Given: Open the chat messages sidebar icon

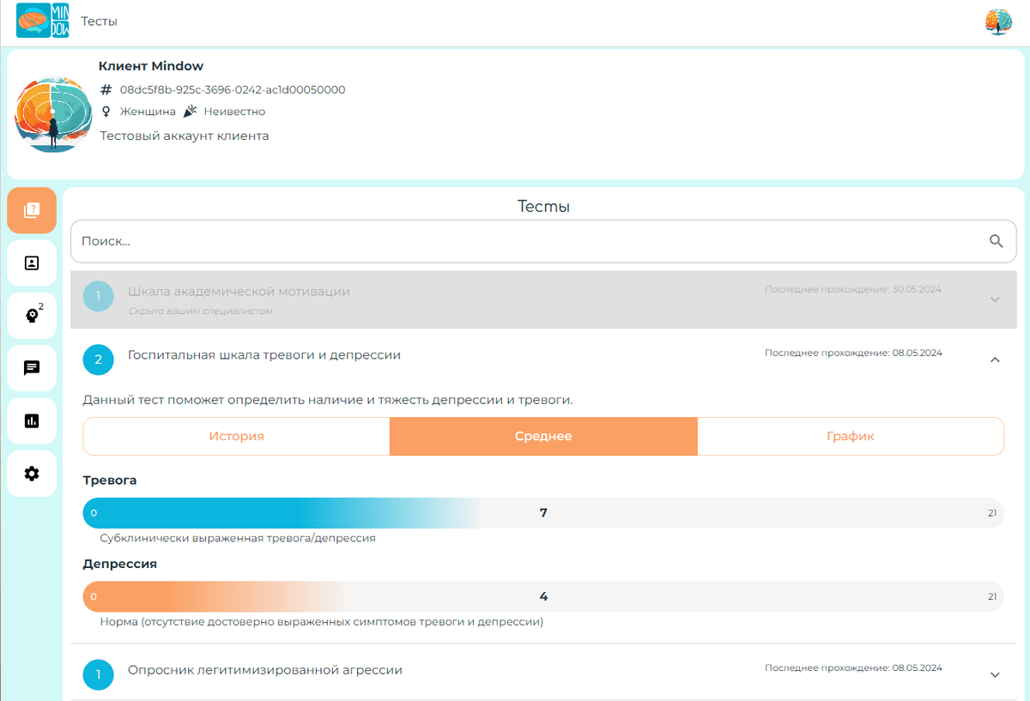Looking at the screenshot, I should coord(32,368).
